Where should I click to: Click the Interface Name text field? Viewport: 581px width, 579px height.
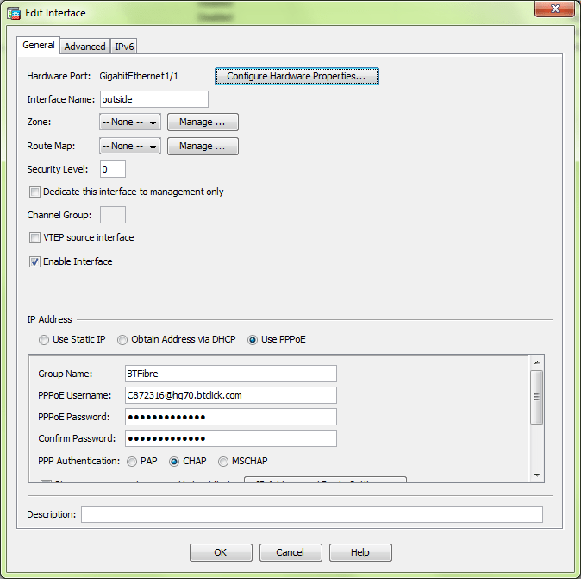pyautogui.click(x=154, y=99)
